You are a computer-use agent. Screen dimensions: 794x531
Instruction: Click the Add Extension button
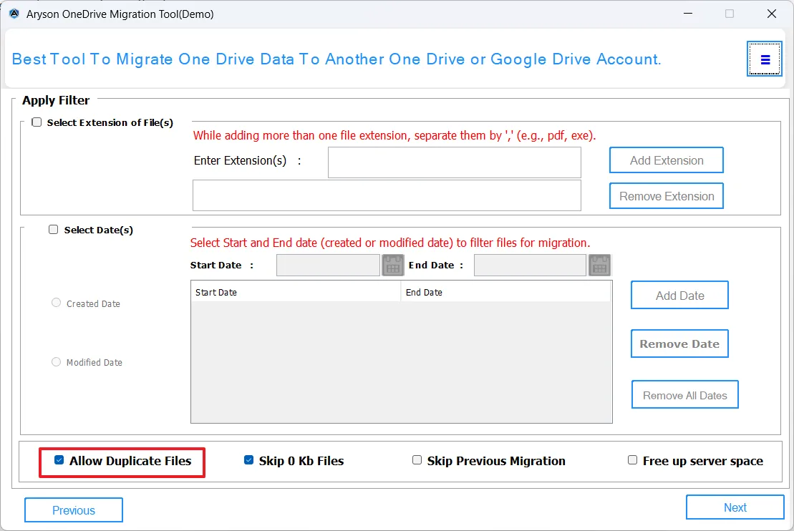[x=666, y=160]
